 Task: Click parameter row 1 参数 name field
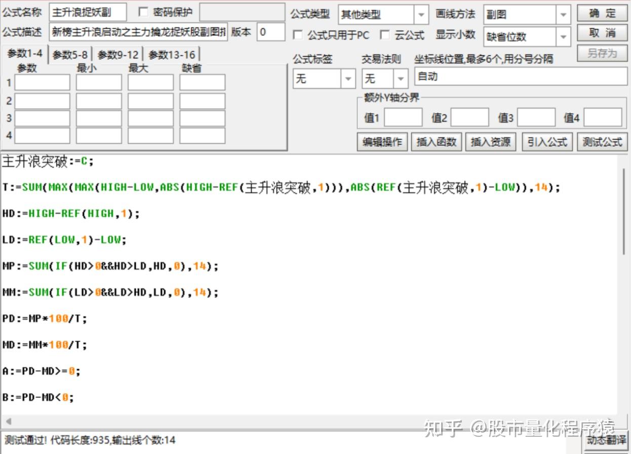click(x=43, y=82)
